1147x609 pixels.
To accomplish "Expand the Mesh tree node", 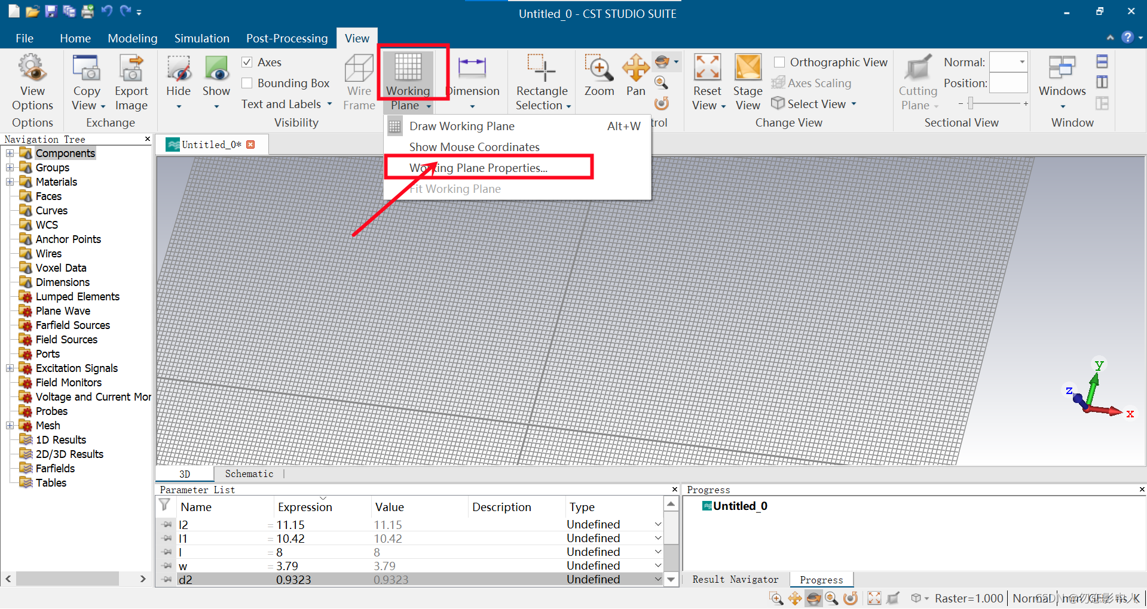I will (9, 425).
